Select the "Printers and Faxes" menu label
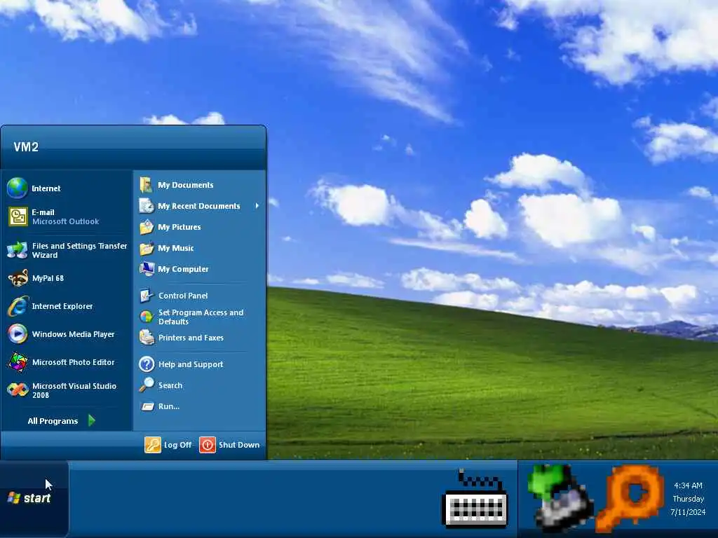Viewport: 718px width, 538px height. tap(191, 338)
